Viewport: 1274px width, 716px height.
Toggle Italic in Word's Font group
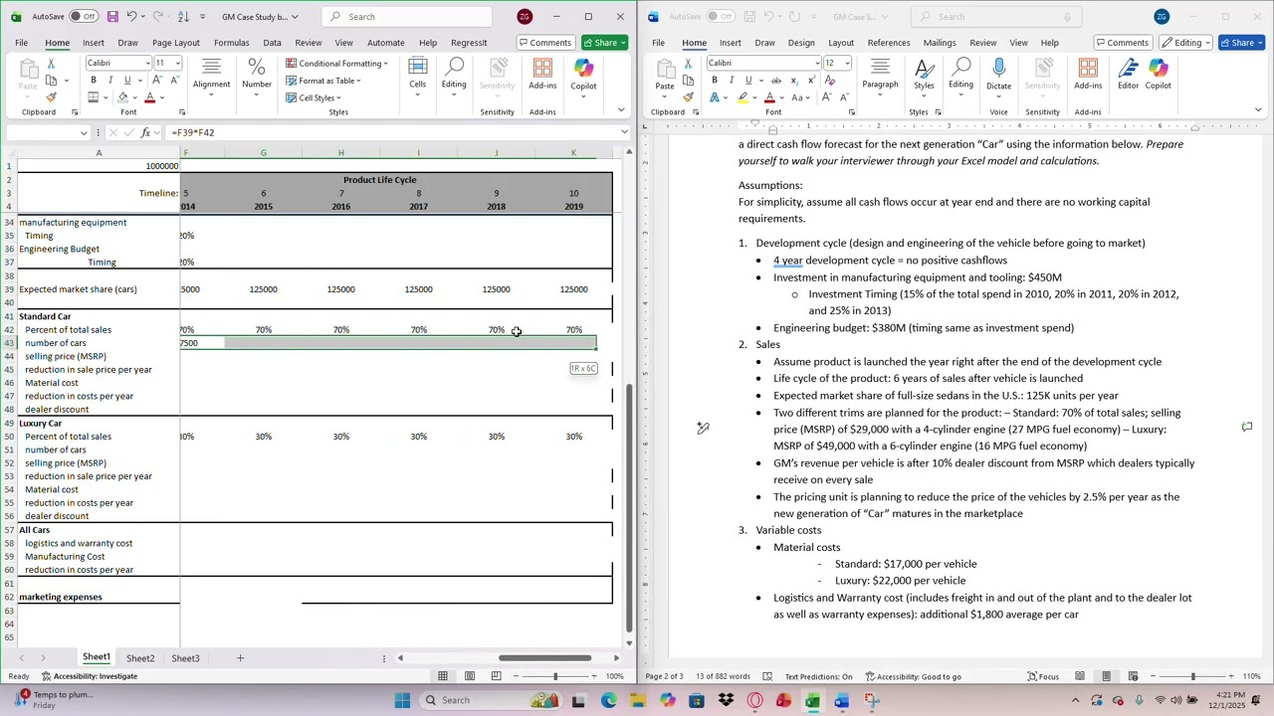click(x=732, y=80)
